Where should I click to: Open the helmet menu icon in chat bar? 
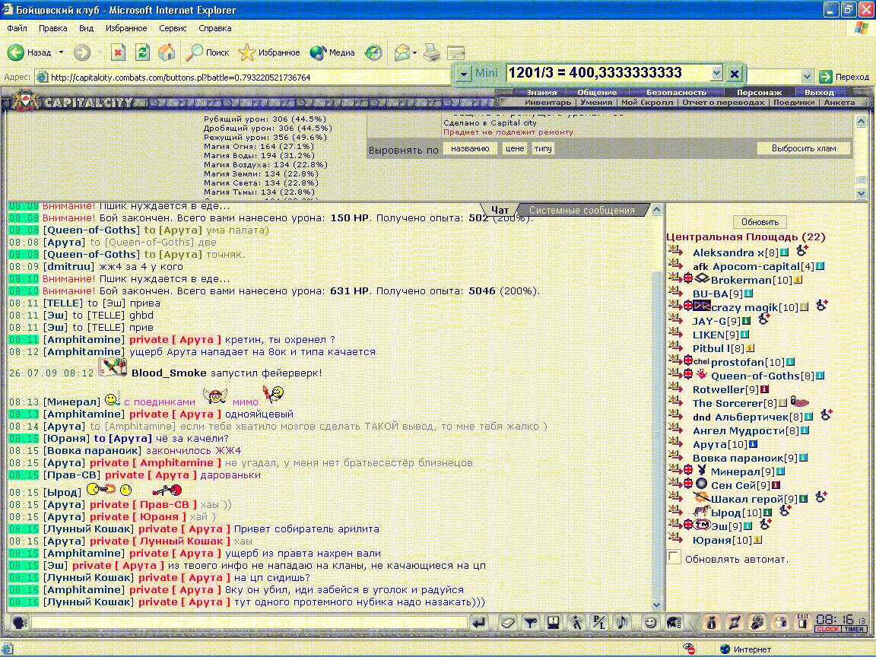click(x=674, y=622)
